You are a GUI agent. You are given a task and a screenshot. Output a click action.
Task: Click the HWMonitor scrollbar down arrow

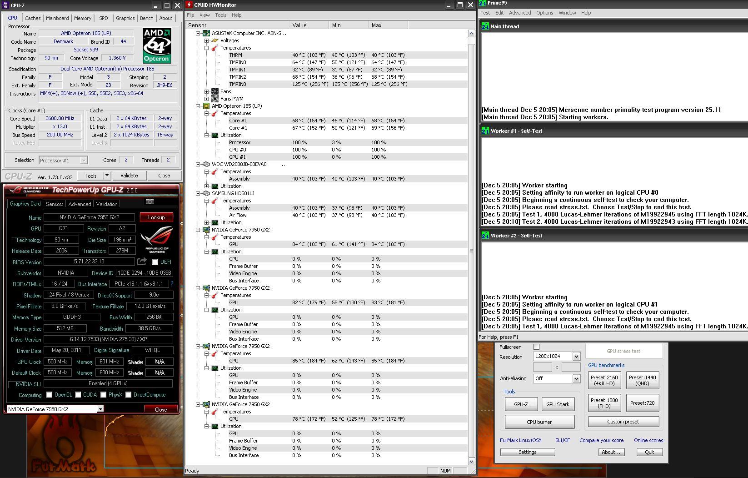(x=471, y=461)
